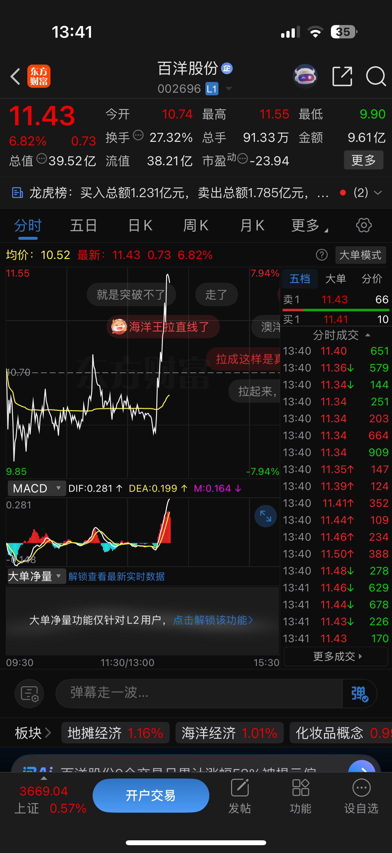Image resolution: width=392 pixels, height=853 pixels.
Task: Tap the expand chart fullscreen icon
Action: coord(266,516)
